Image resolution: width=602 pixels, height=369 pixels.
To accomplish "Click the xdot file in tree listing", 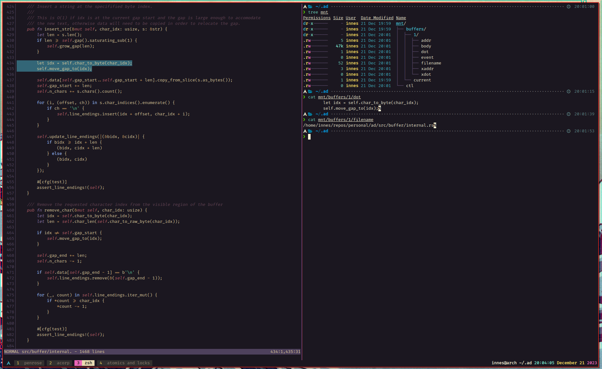I will (426, 74).
